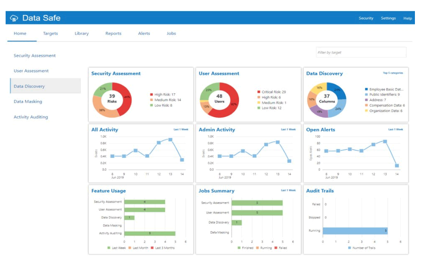Screen dimensions: 421x259
Task: Select the Home tab
Action: coord(20,34)
